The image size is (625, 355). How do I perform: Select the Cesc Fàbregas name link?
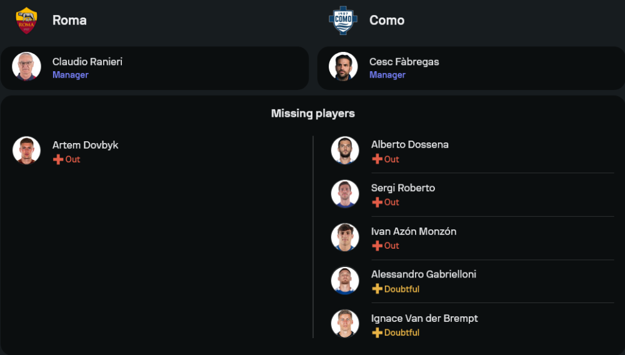(404, 62)
